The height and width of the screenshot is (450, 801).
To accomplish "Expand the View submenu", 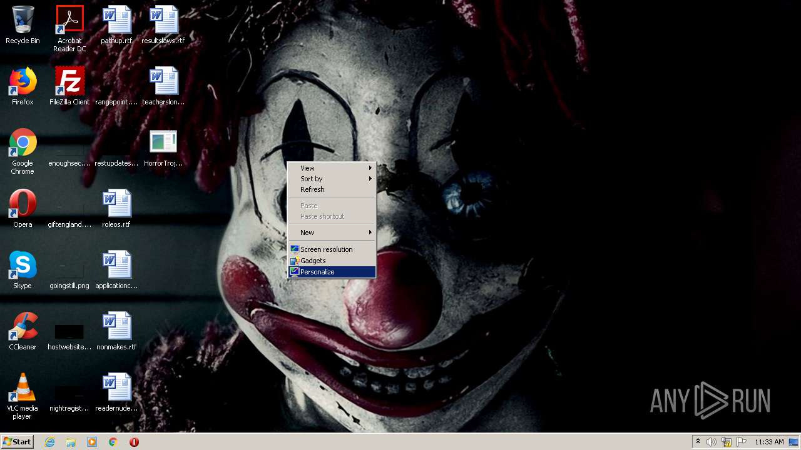I will (332, 168).
